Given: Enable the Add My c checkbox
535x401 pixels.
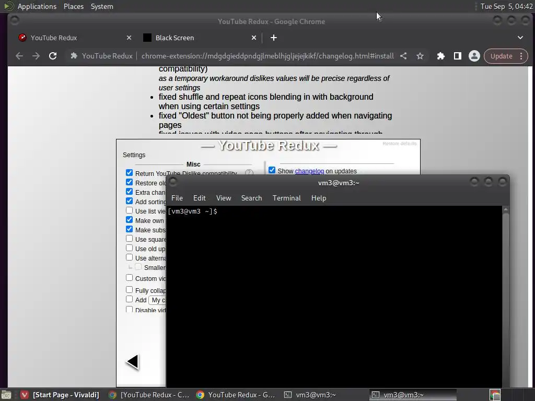Looking at the screenshot, I should pos(129,299).
